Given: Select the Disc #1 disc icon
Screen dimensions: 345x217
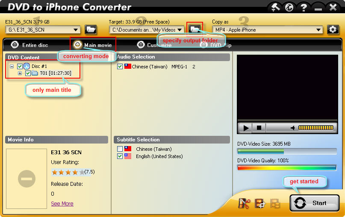Looking at the screenshot, I should click(x=27, y=66).
